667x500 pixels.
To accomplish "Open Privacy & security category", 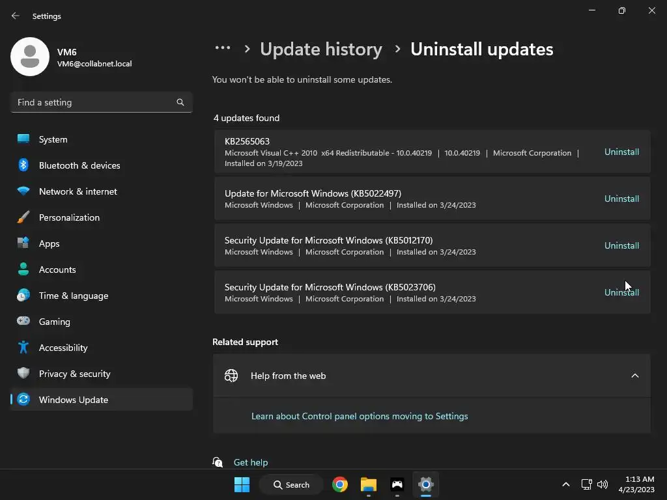I will (x=101, y=373).
